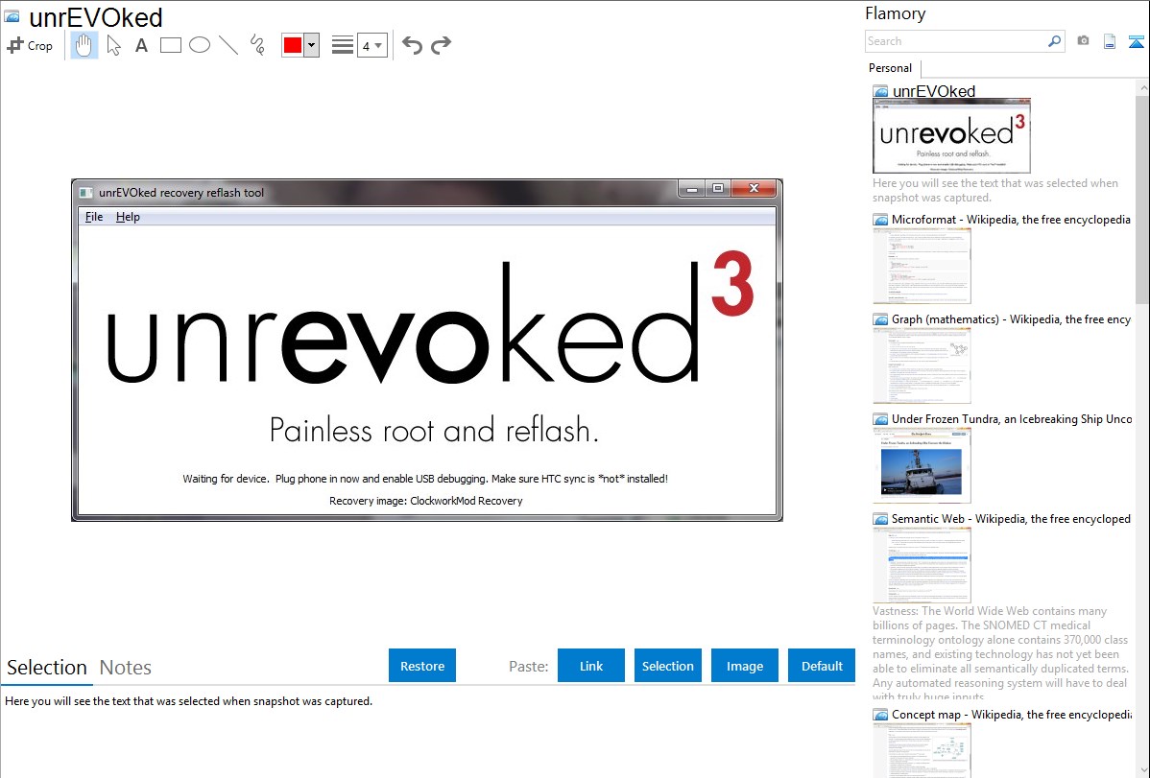Screen dimensions: 1150x778
Task: Click the camera capture icon
Action: tap(1083, 41)
